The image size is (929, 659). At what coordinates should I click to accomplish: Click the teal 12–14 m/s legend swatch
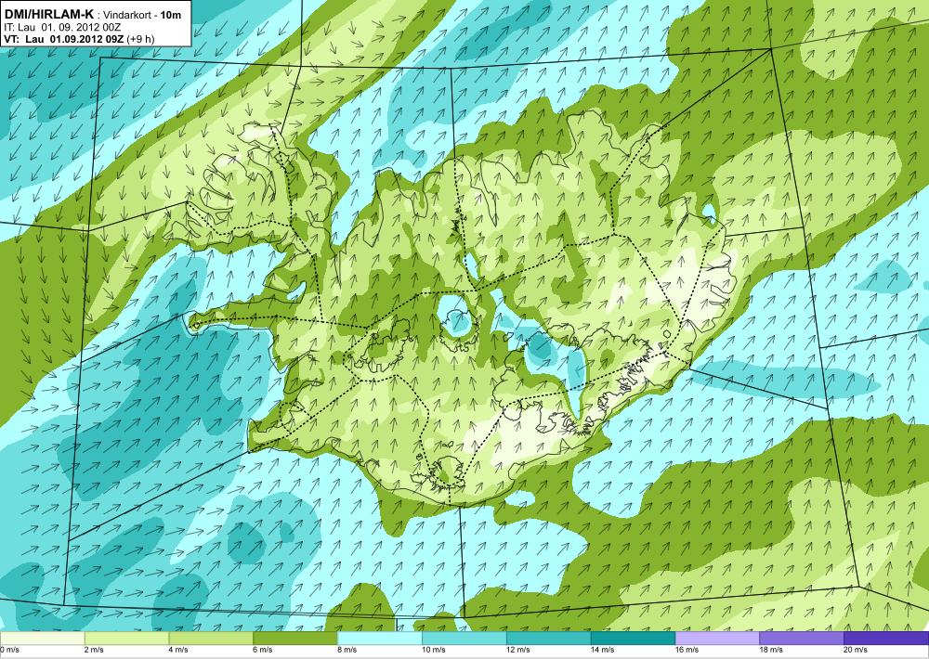tap(549, 639)
